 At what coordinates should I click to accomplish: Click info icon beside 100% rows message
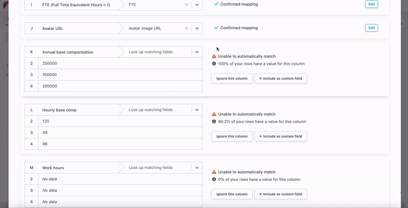(x=214, y=64)
